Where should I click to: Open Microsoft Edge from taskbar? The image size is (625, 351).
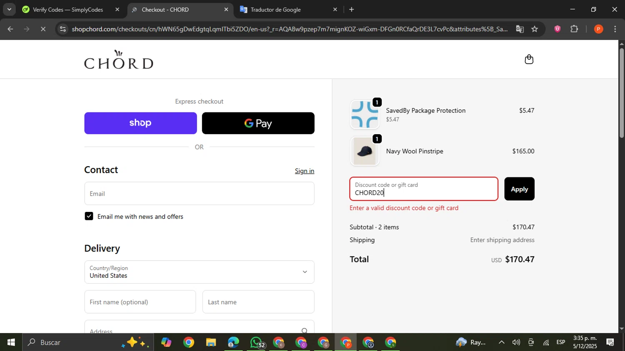[x=233, y=342]
